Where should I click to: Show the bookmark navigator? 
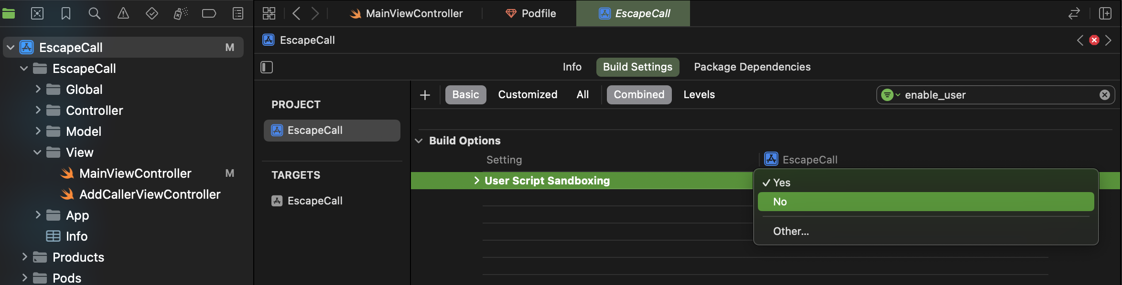pos(66,13)
